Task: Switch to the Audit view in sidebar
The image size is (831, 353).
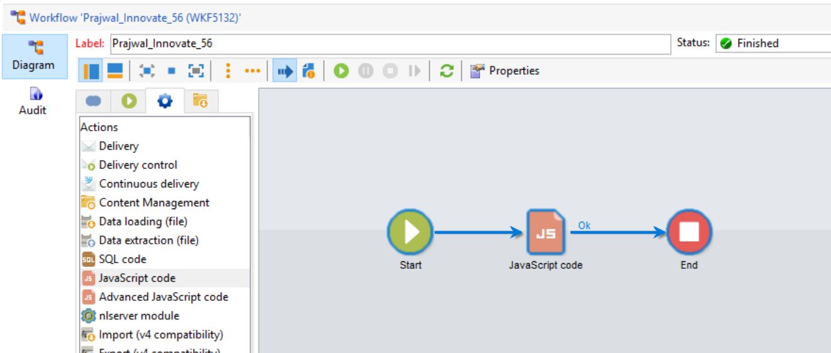Action: tap(33, 102)
